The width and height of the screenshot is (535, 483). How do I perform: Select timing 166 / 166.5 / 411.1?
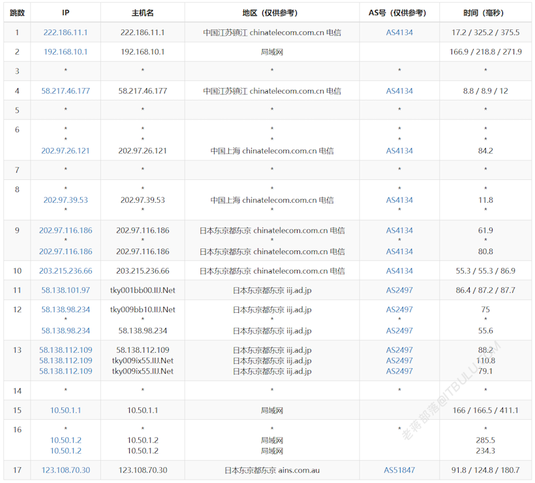[485, 410]
